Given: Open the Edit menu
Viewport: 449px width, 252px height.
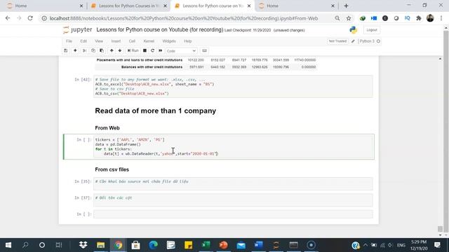Looking at the screenshot, I should (83, 41).
